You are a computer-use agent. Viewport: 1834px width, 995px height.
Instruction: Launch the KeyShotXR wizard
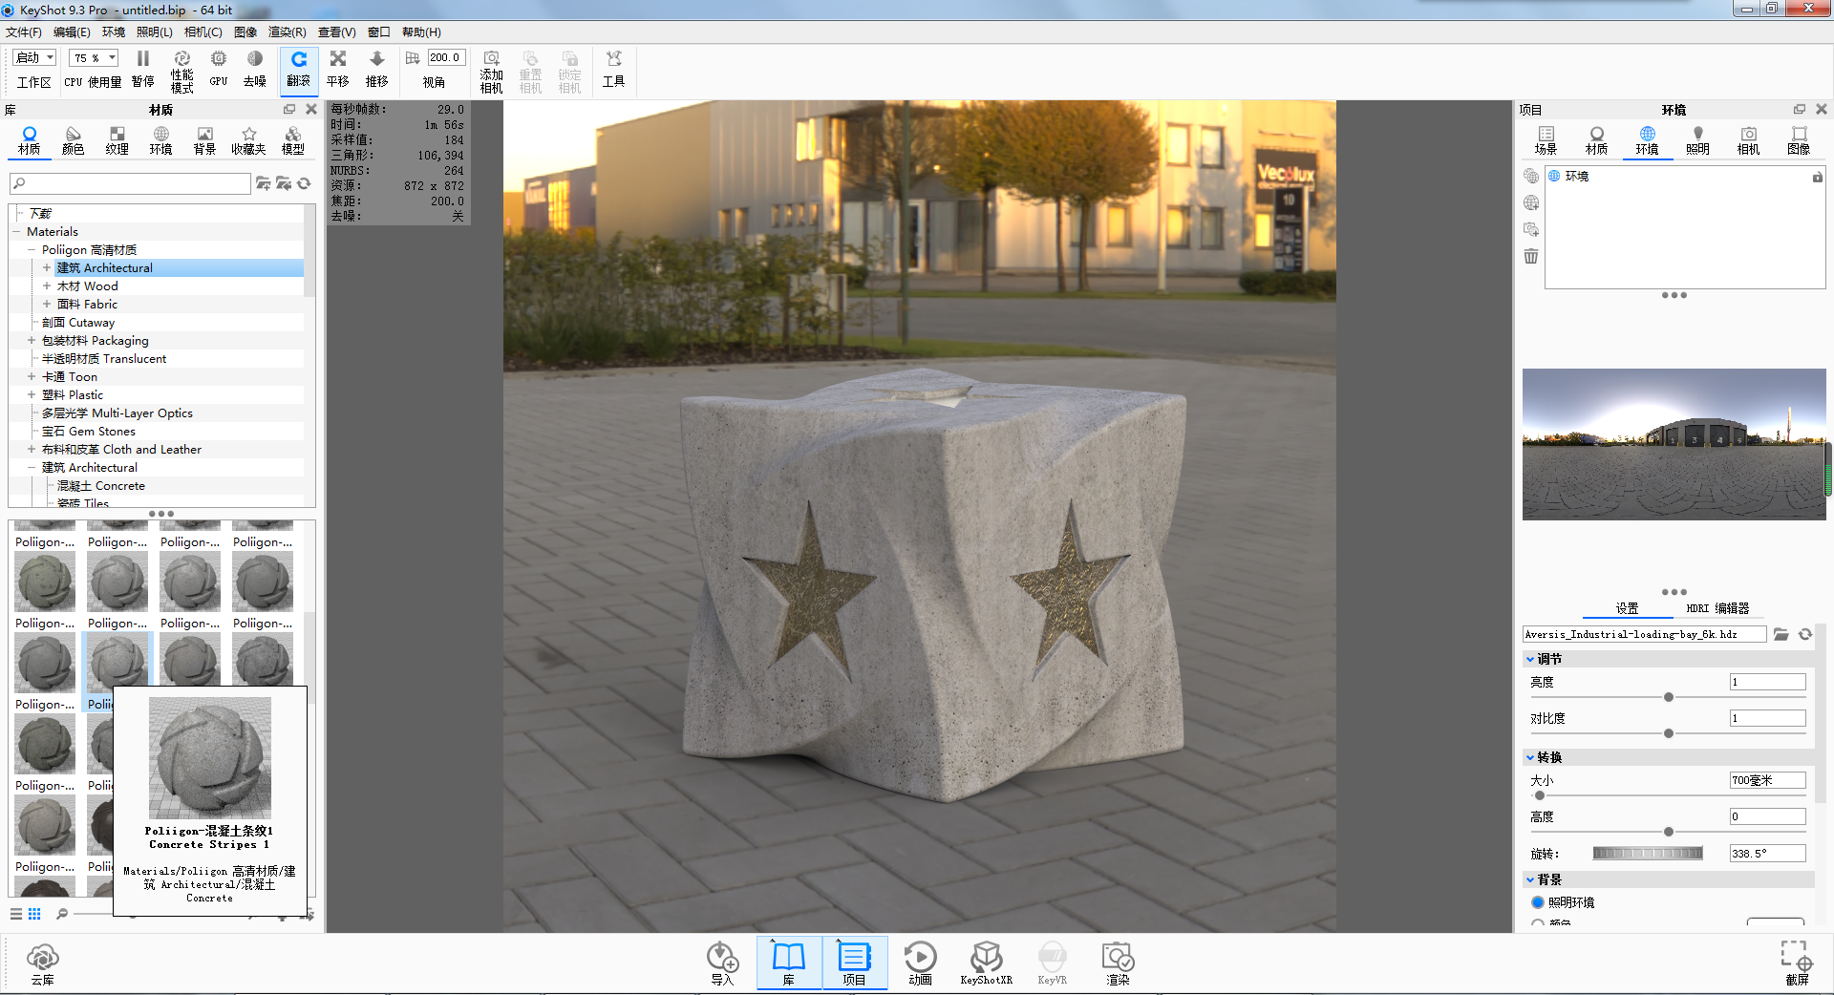click(986, 963)
